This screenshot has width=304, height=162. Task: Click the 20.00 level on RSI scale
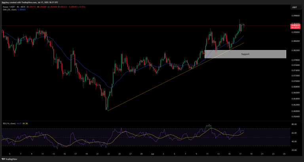(294, 150)
